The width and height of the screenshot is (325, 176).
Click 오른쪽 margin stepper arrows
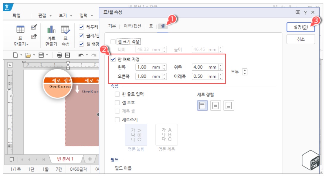pos(164,77)
